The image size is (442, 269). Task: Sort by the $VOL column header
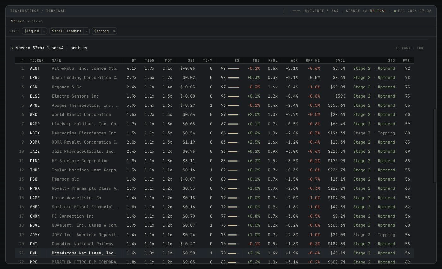coord(340,60)
